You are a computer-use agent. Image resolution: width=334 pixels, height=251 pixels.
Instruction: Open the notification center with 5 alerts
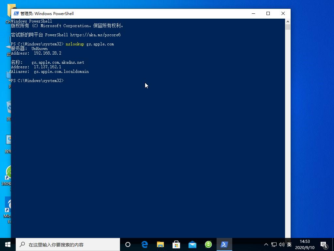coord(324,244)
